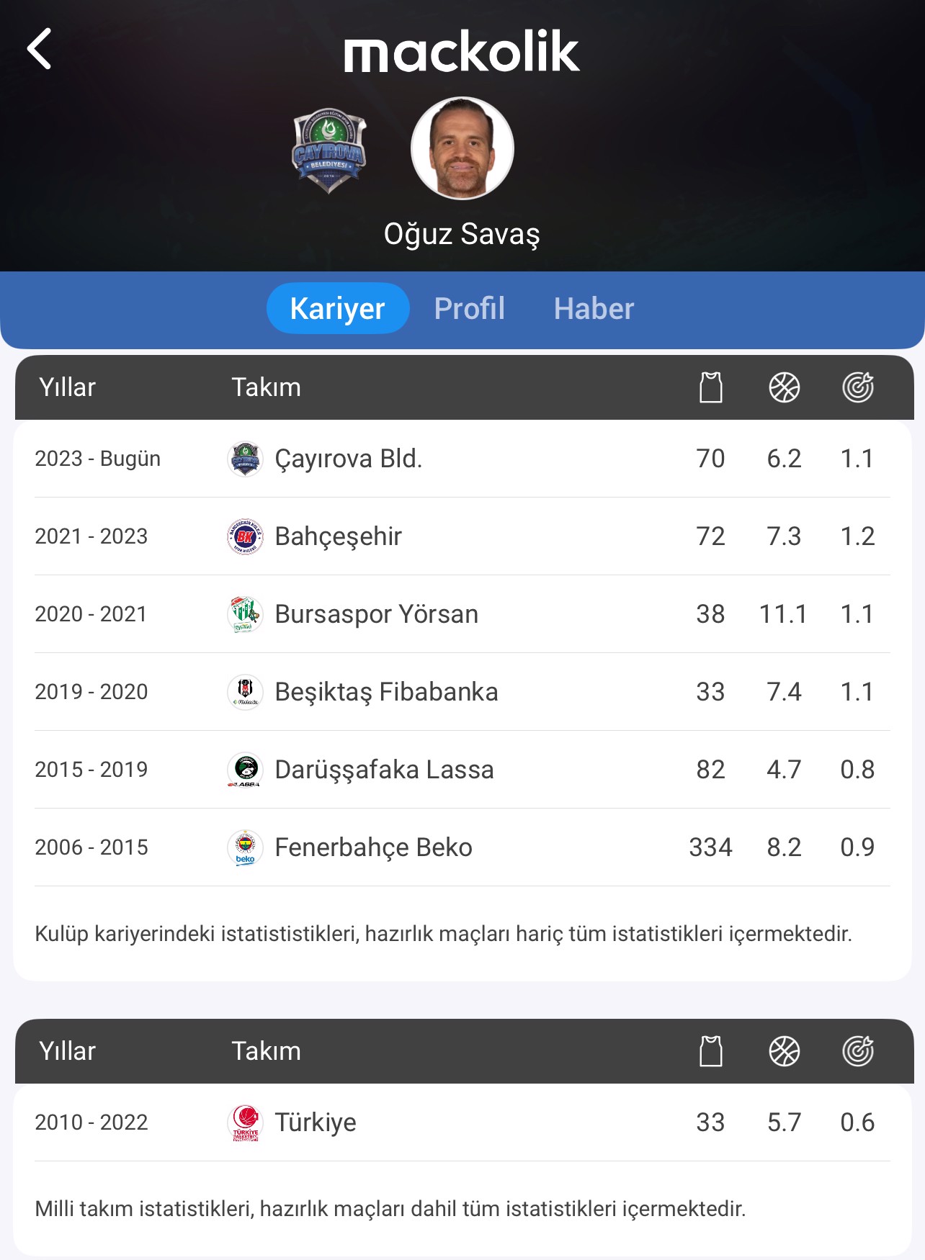Tap the back arrow icon
Screen dimensions: 925x1260
39,49
